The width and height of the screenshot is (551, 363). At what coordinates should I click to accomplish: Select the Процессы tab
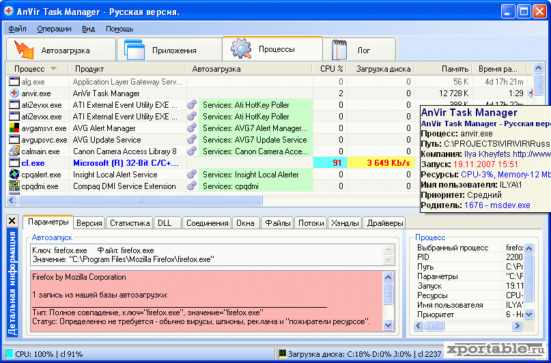272,49
